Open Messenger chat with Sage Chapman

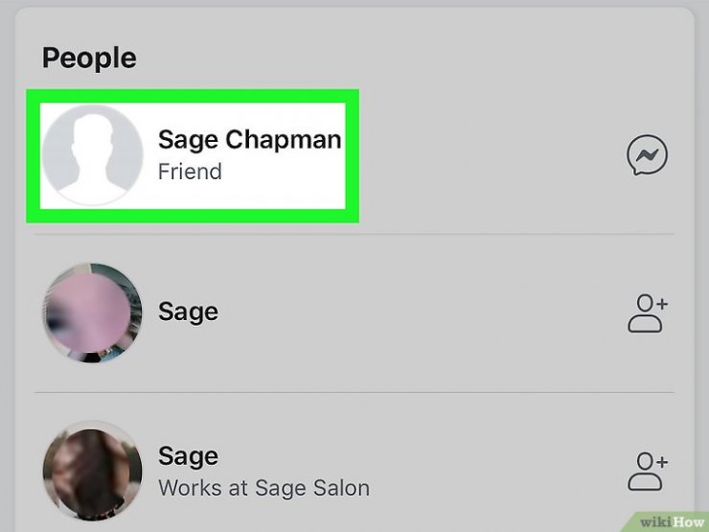click(x=647, y=155)
